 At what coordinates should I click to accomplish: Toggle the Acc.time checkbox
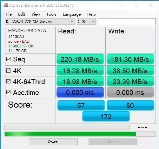[x=8, y=92]
